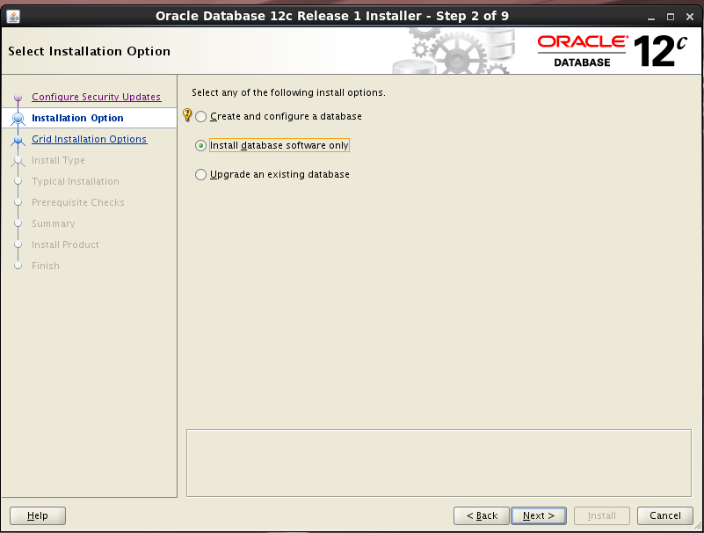Click the Grid Installation Options step bullet

tap(18, 140)
